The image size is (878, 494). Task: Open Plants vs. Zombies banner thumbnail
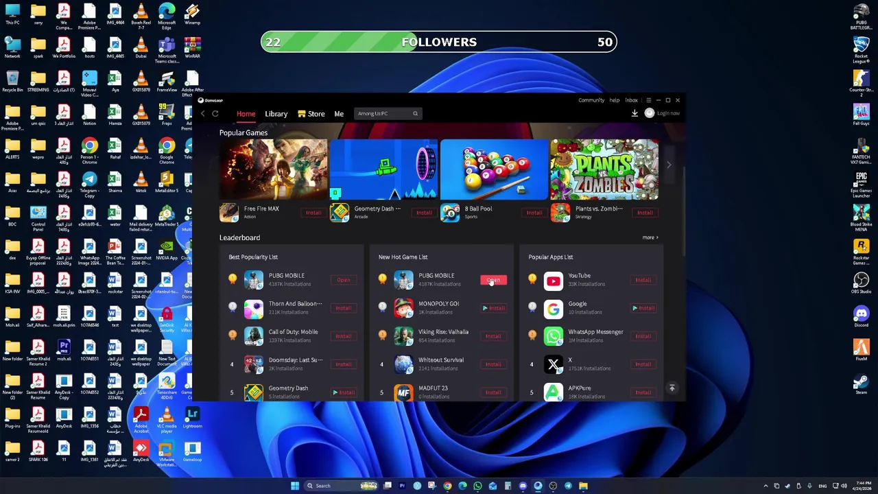click(x=604, y=169)
